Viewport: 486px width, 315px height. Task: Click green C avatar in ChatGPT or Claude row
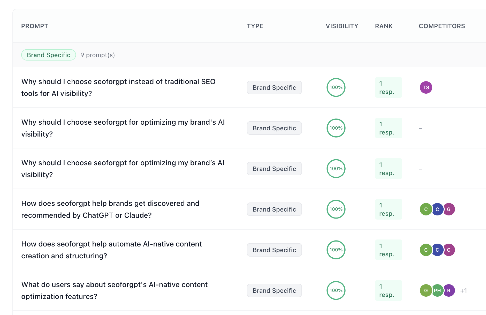click(426, 209)
